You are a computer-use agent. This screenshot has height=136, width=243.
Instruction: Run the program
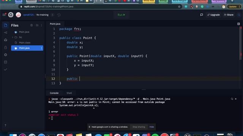point(121,15)
